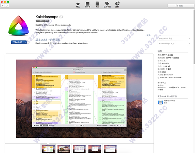Select the fourth screenshot thumbnail
The width and height of the screenshot is (195, 154).
95,149
